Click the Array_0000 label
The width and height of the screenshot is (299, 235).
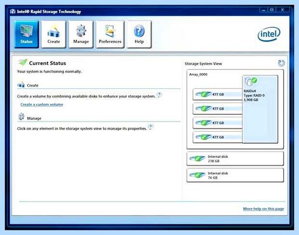coord(198,75)
